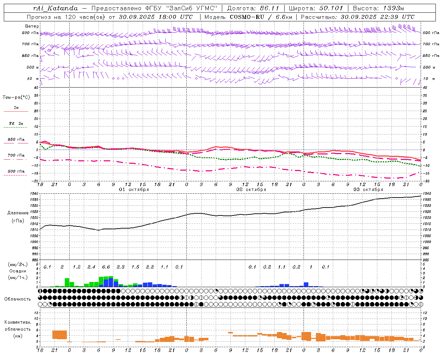Click the elevation label Высота: 1393м

click(378, 8)
